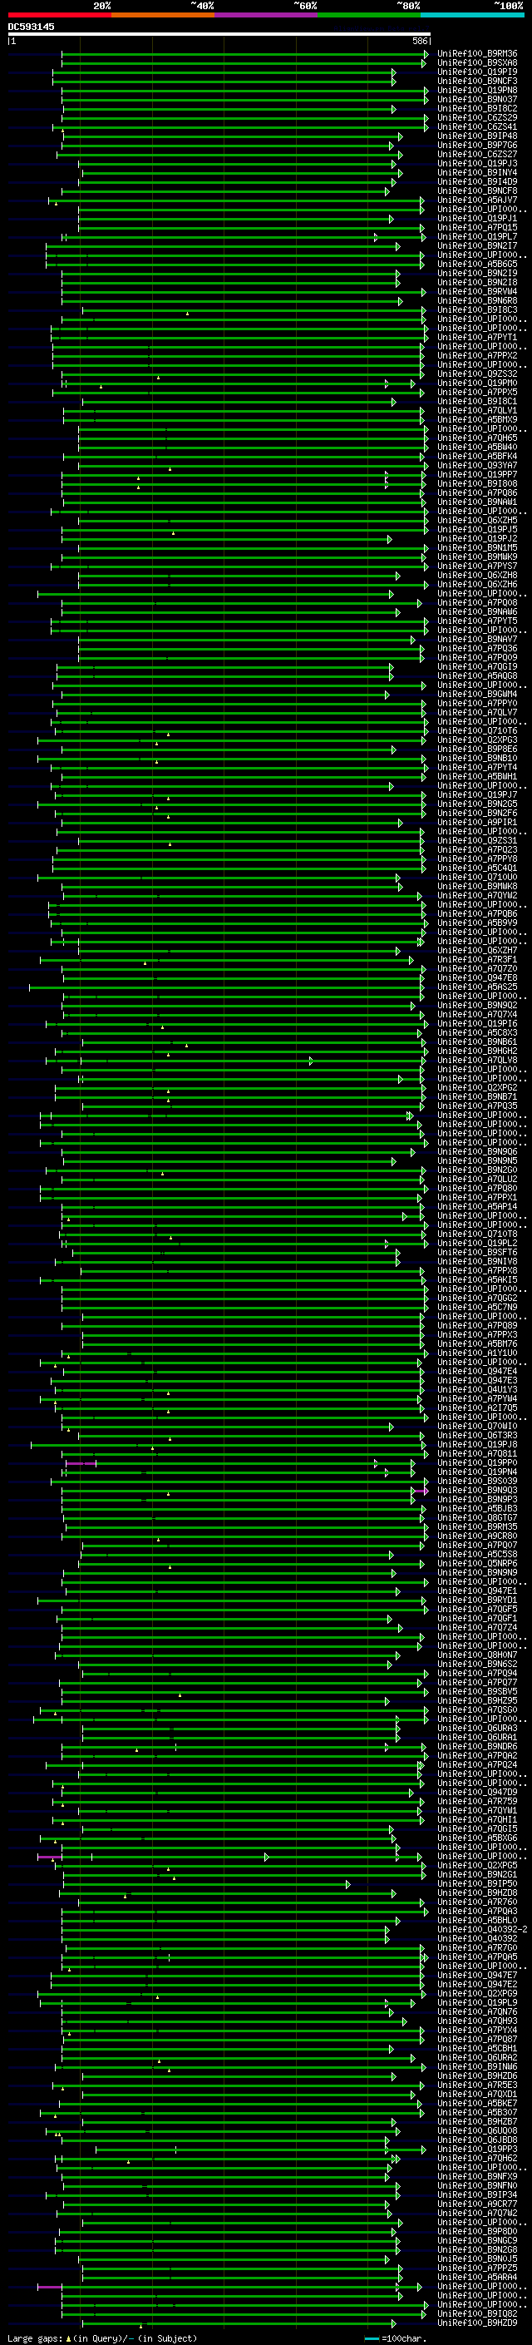Viewport: 532px width, 2345px height.
Task: Select the UniRef100_Q19PL2 label
Action: pos(477,1243)
